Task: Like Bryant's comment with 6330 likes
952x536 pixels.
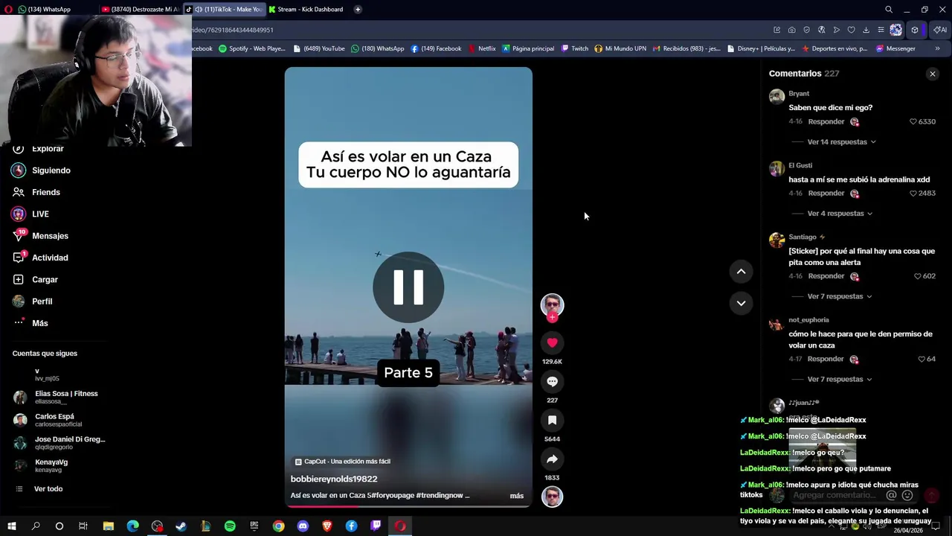Action: [x=913, y=121]
